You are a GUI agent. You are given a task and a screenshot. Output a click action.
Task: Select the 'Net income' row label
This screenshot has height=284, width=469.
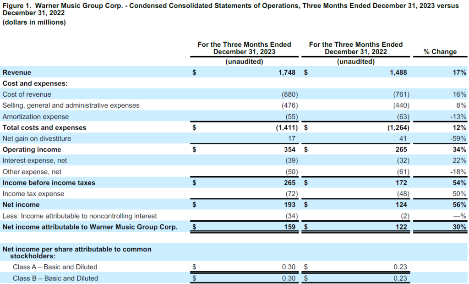[x=21, y=205]
